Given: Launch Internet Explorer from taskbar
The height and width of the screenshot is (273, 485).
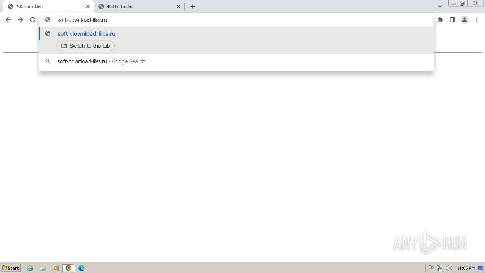Looking at the screenshot, I should point(30,268).
